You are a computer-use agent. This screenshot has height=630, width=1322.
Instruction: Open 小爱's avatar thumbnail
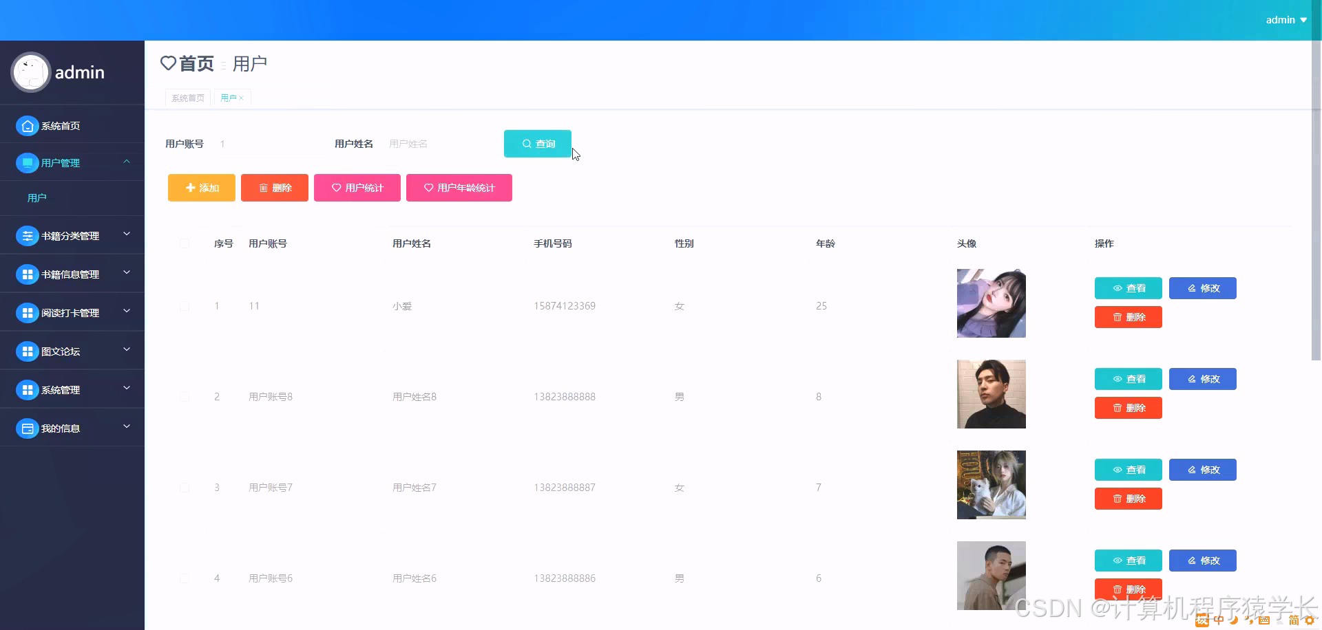(x=992, y=303)
